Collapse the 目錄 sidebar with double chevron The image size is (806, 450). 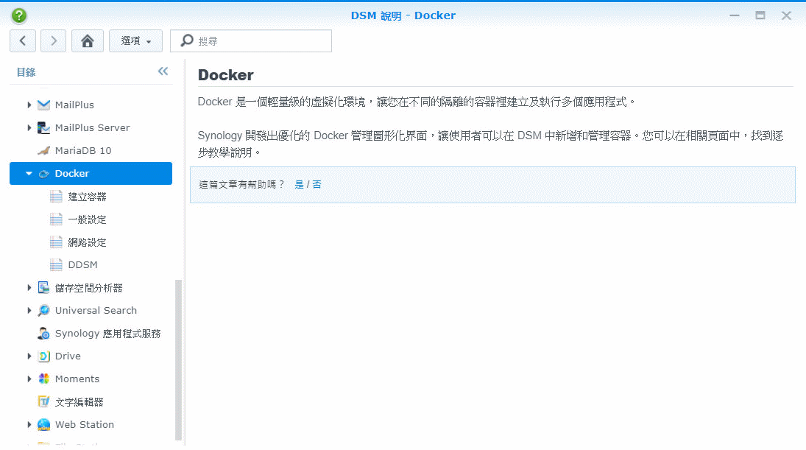point(163,71)
